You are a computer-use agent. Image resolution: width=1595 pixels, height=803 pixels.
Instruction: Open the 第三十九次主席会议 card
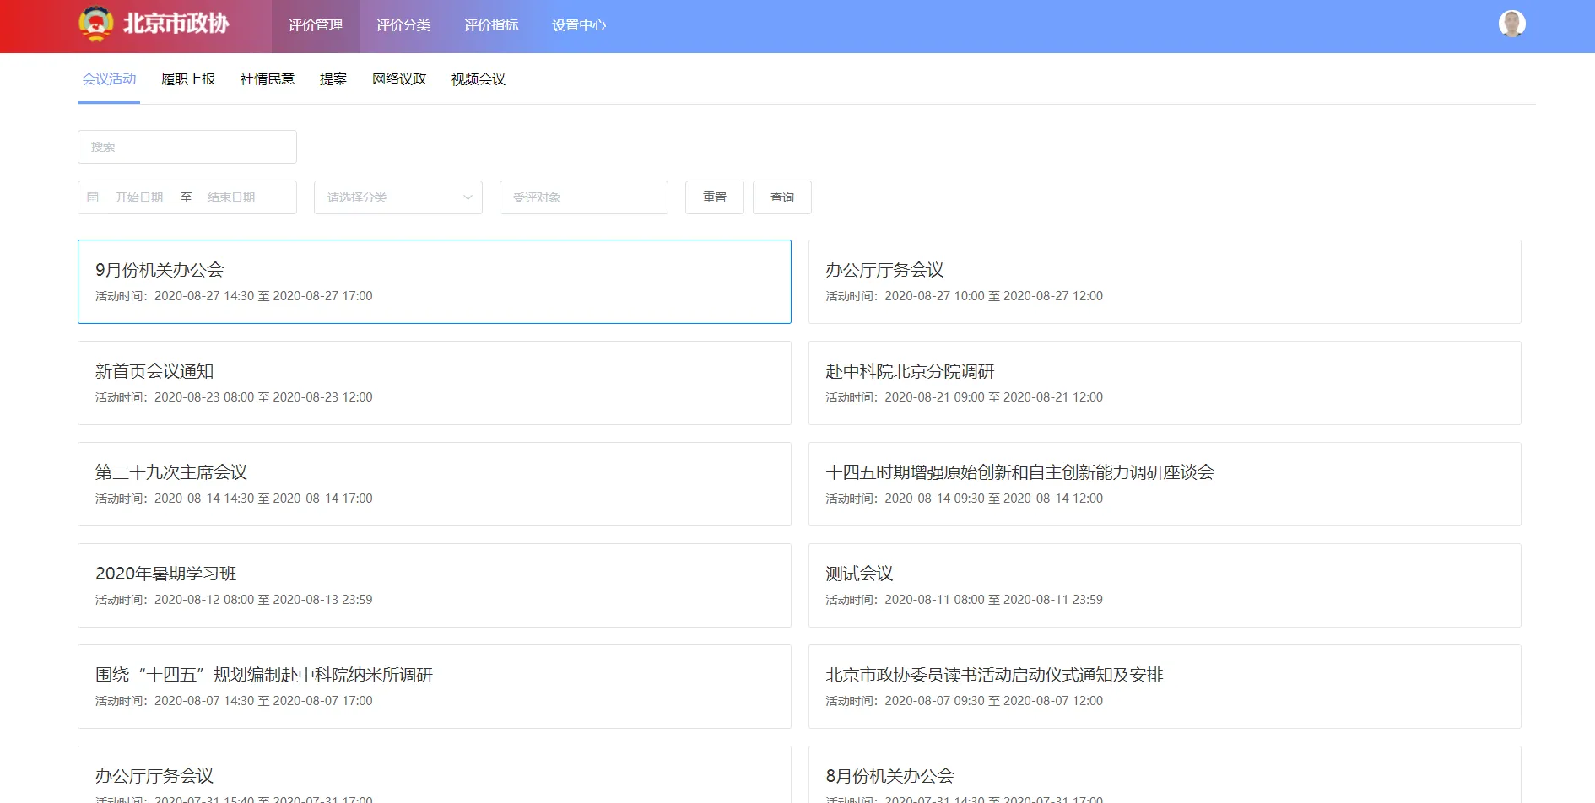point(435,484)
